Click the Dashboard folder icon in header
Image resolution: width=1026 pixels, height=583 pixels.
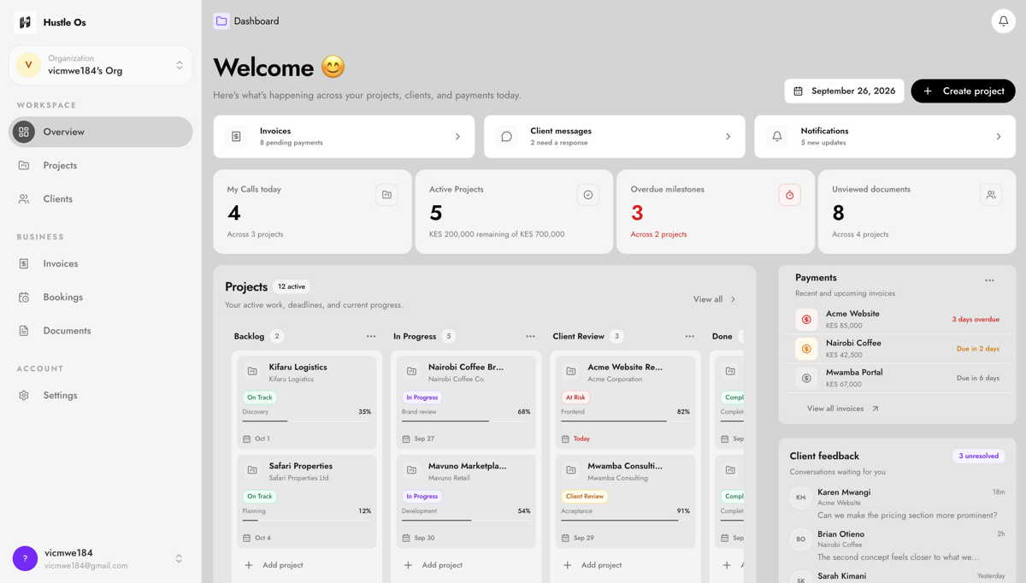coord(221,21)
